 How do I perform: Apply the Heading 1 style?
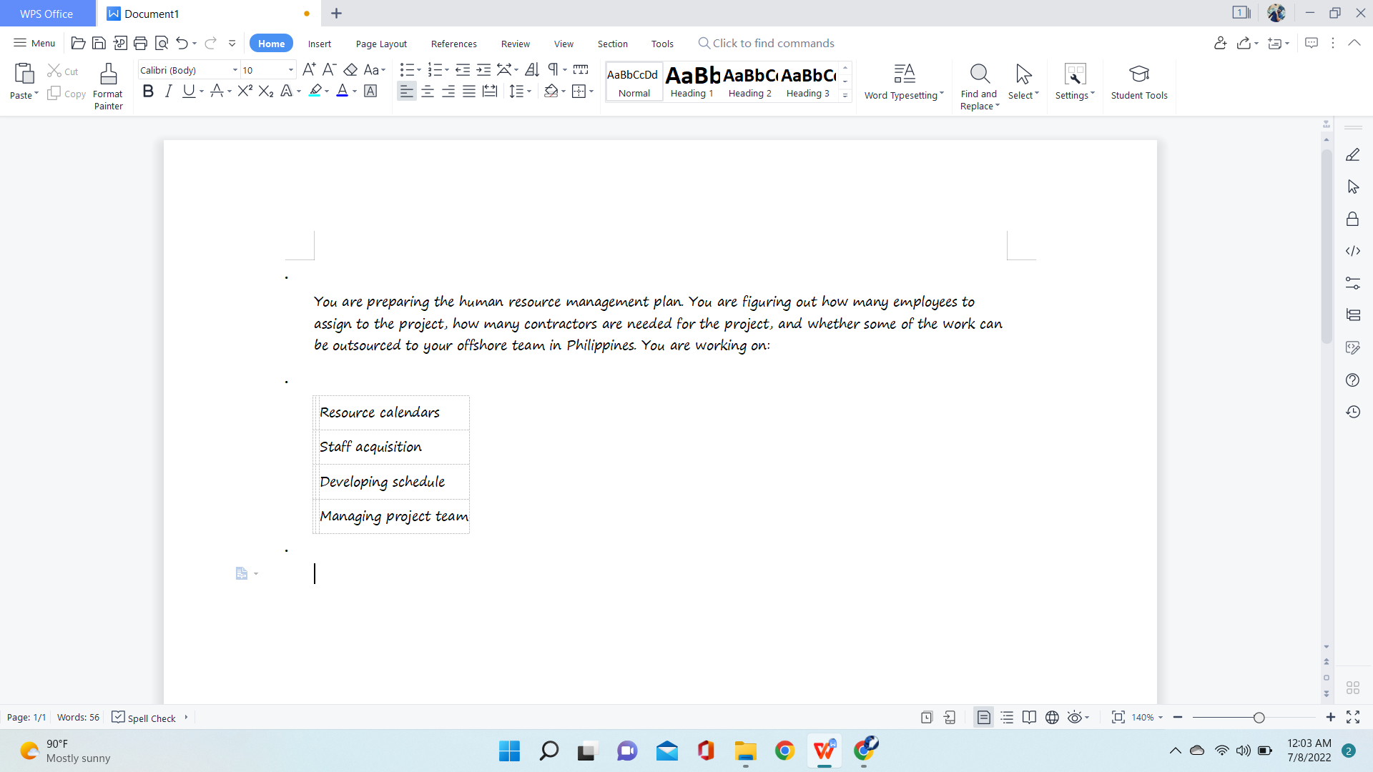tap(691, 81)
